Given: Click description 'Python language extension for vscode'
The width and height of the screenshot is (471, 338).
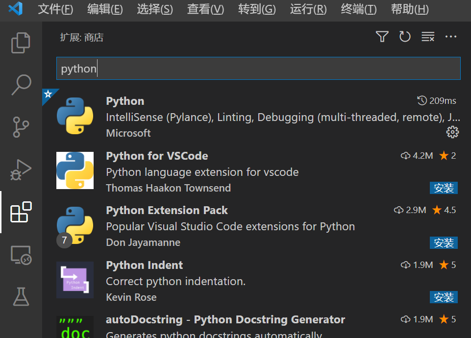Looking at the screenshot, I should [202, 172].
